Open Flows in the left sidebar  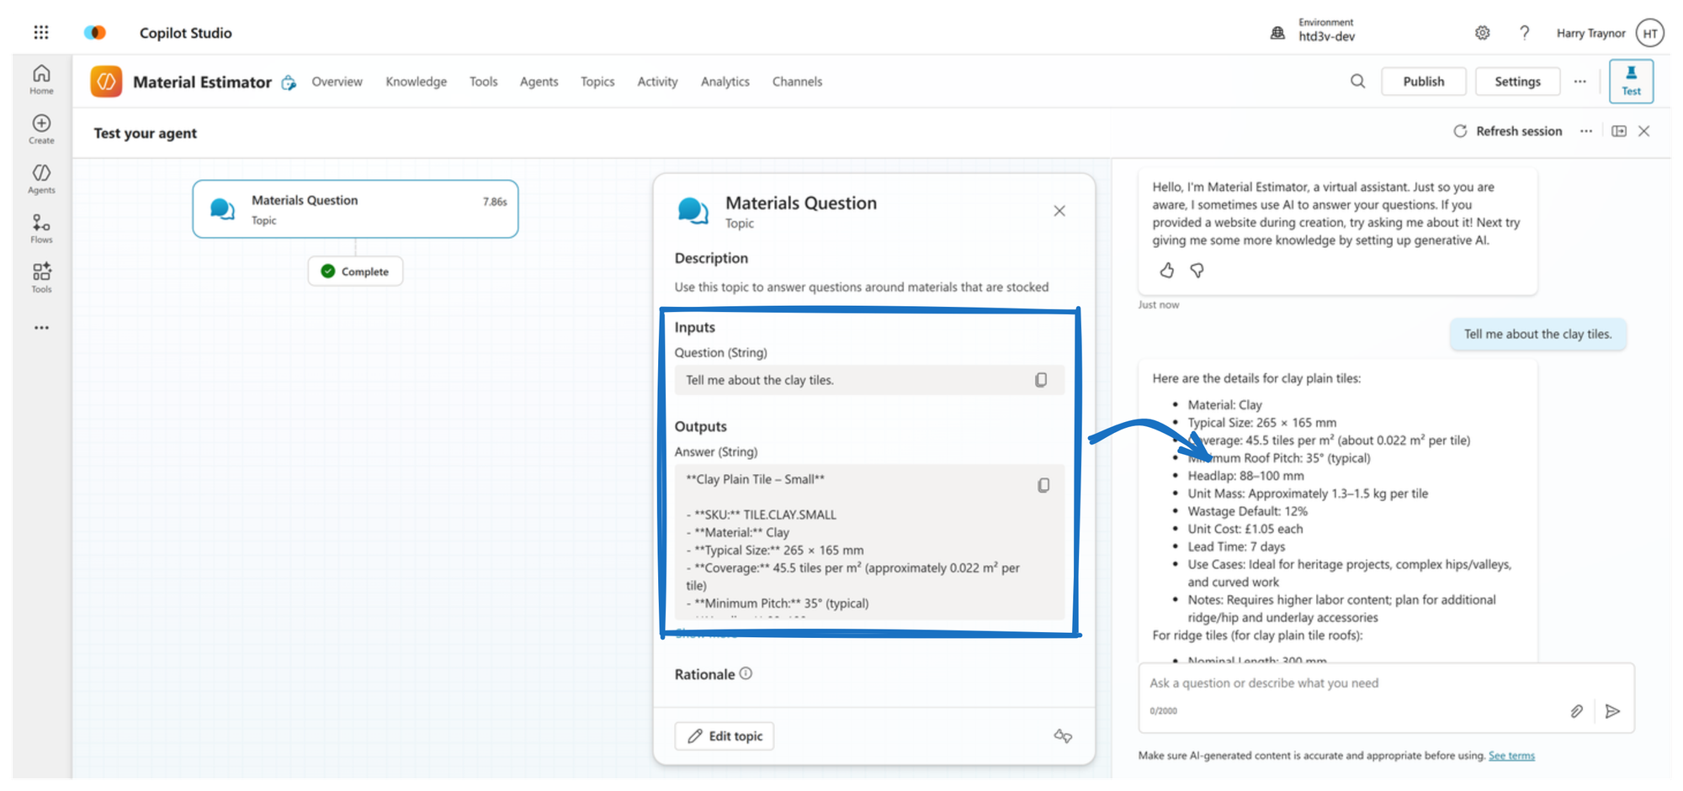click(x=41, y=229)
